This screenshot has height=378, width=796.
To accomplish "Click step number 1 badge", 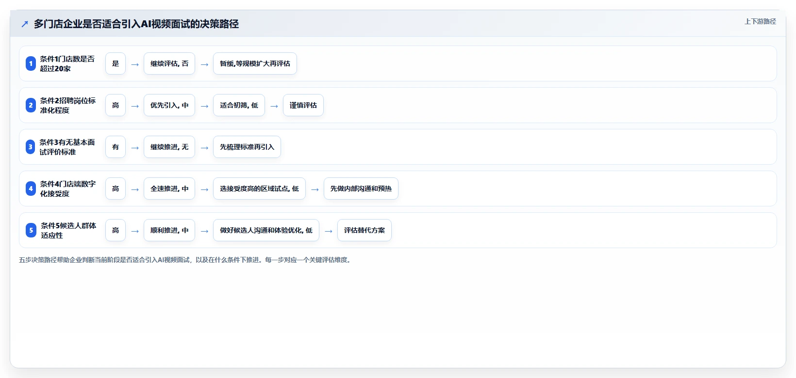I will pyautogui.click(x=31, y=63).
